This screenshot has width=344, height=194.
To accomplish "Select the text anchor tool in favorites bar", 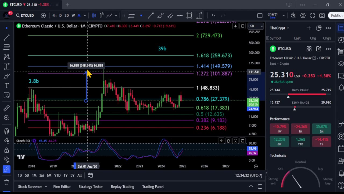I will [x=199, y=15].
